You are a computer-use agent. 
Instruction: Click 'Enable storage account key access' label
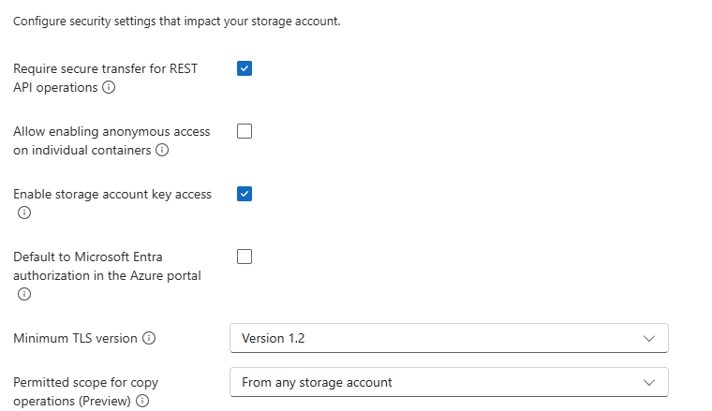coord(112,194)
